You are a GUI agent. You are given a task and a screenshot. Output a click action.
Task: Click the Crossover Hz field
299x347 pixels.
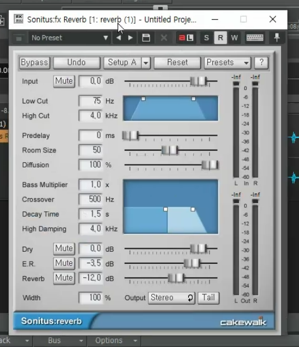point(91,199)
